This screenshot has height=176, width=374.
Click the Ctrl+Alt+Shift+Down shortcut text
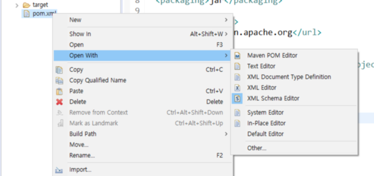[195, 113]
